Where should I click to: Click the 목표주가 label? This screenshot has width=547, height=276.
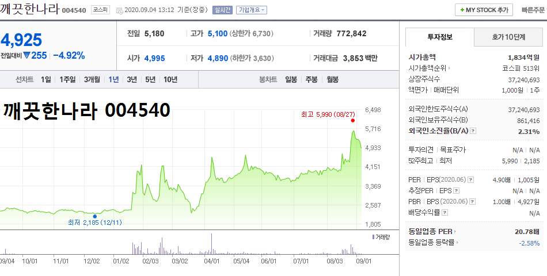point(453,150)
